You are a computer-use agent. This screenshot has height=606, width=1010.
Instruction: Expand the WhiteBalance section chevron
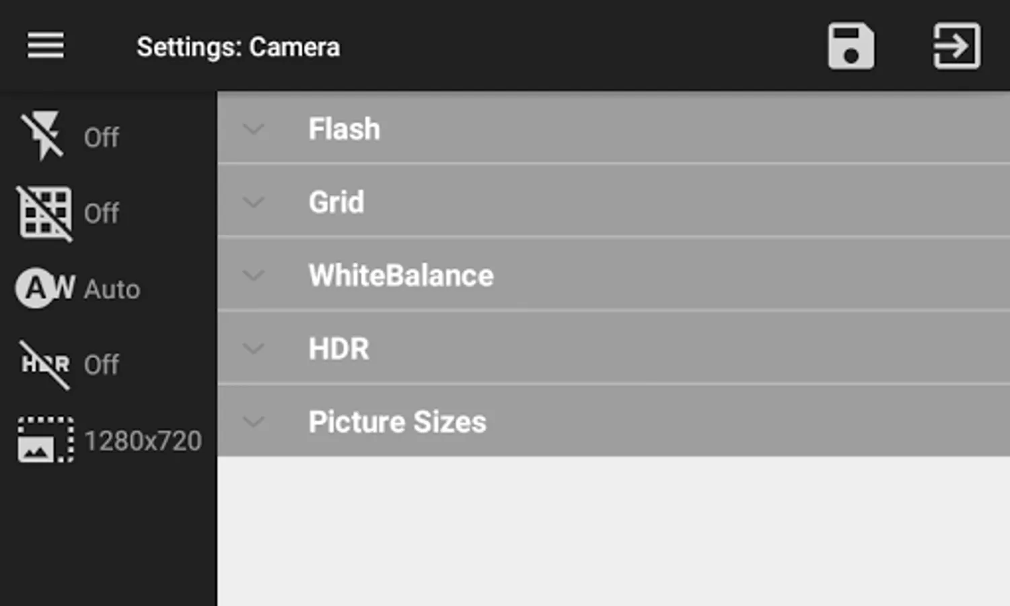point(254,275)
